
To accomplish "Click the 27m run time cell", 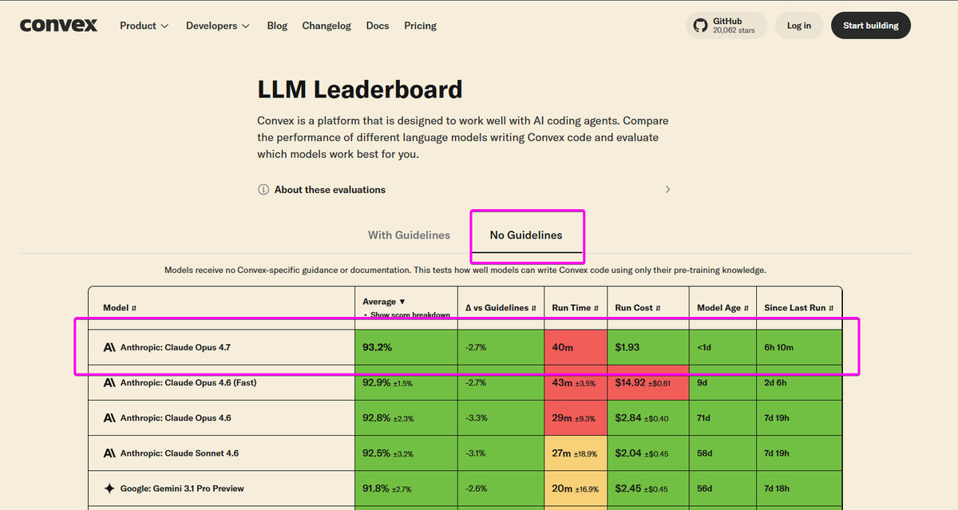I will [576, 453].
